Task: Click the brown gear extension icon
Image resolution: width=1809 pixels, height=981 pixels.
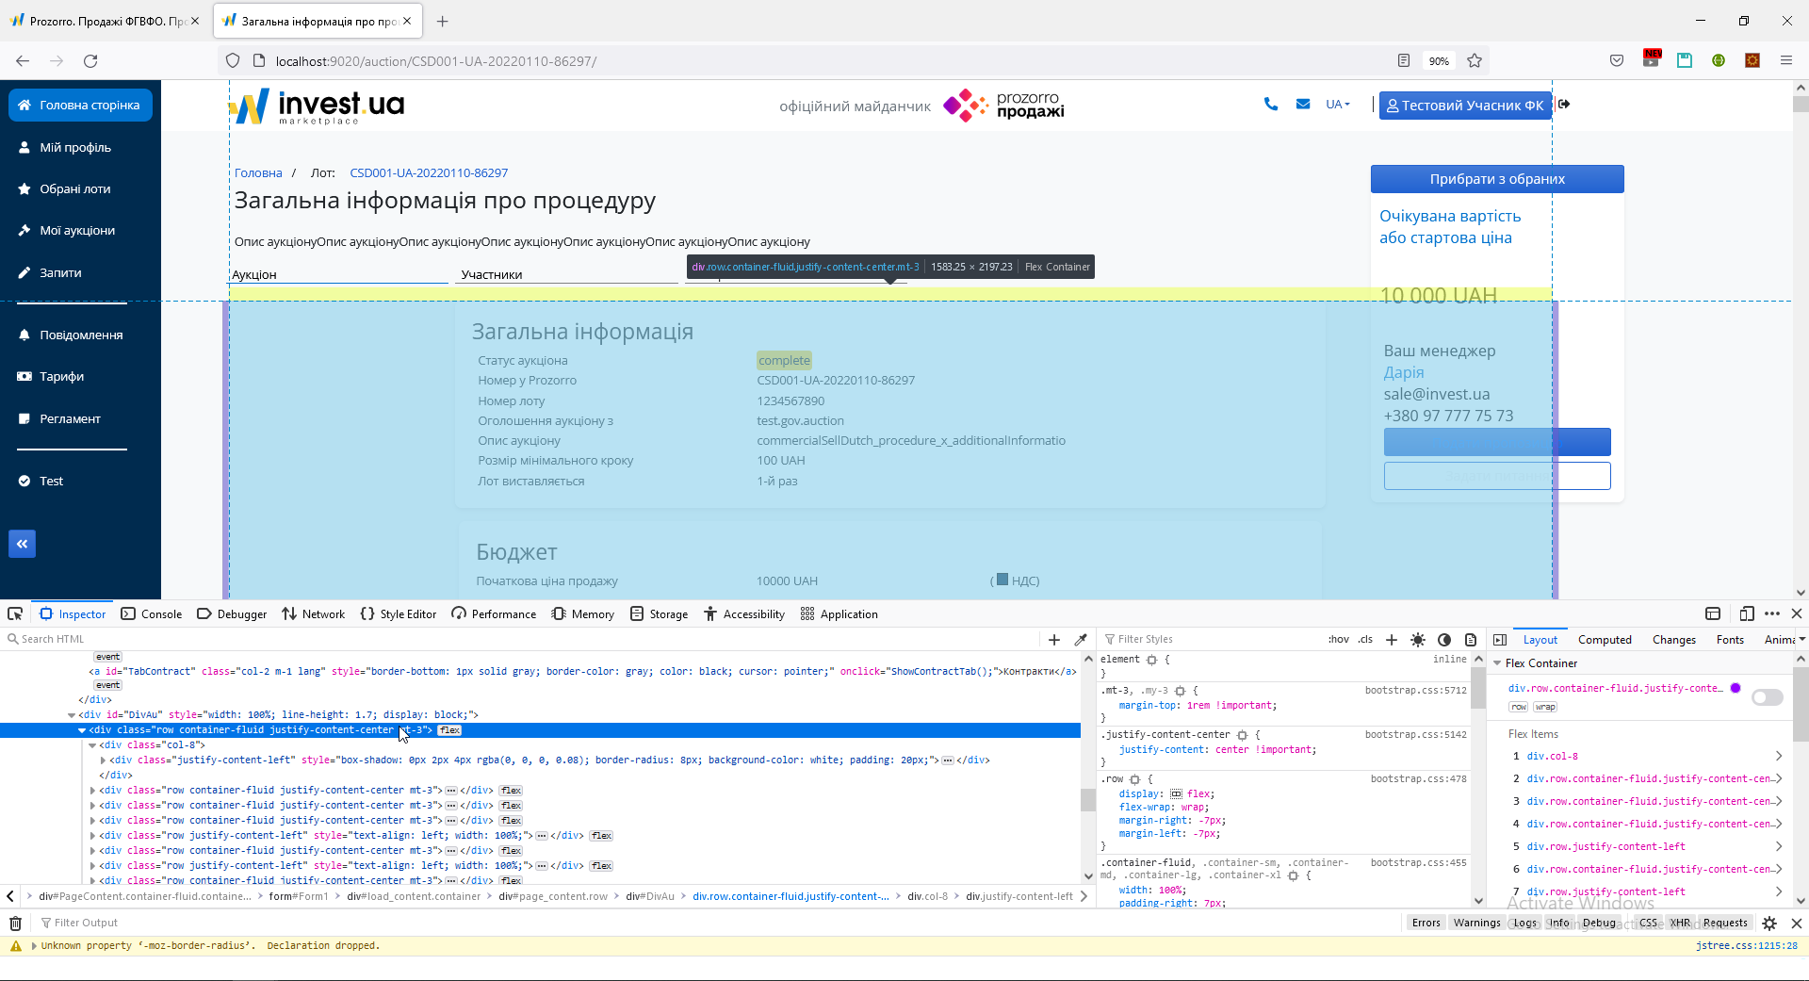Action: click(1752, 60)
